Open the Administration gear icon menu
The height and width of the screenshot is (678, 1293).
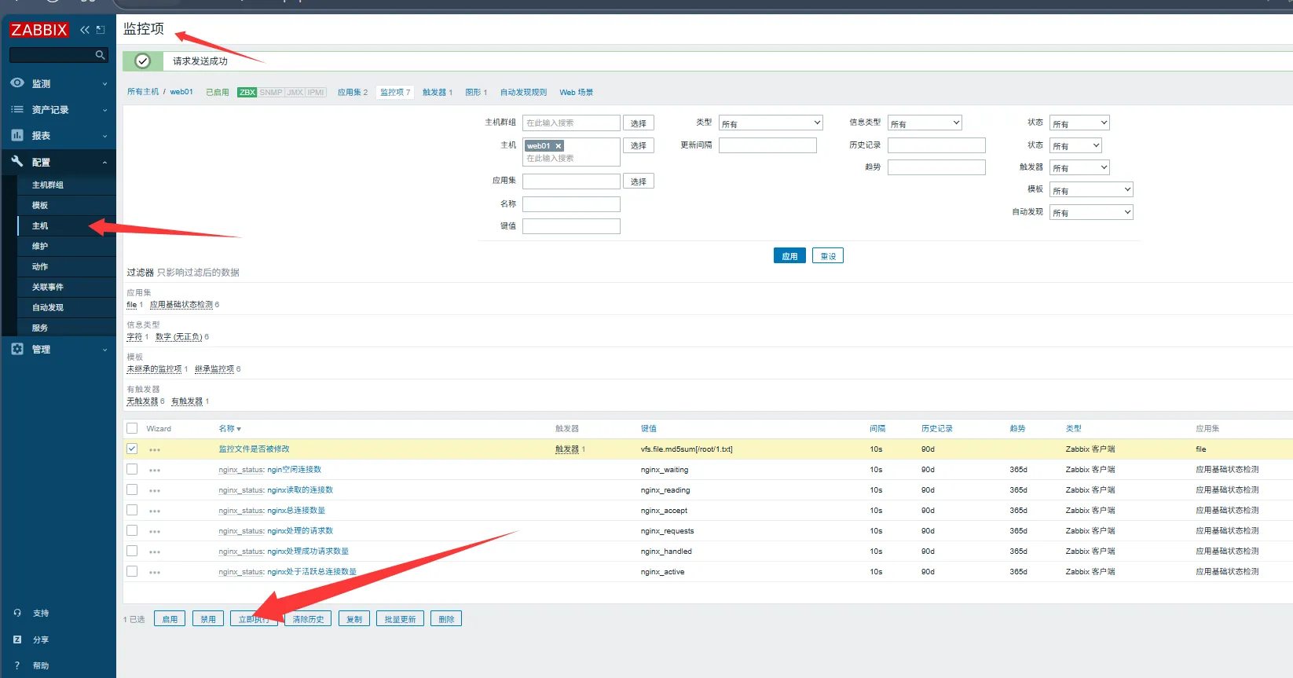pyautogui.click(x=17, y=349)
